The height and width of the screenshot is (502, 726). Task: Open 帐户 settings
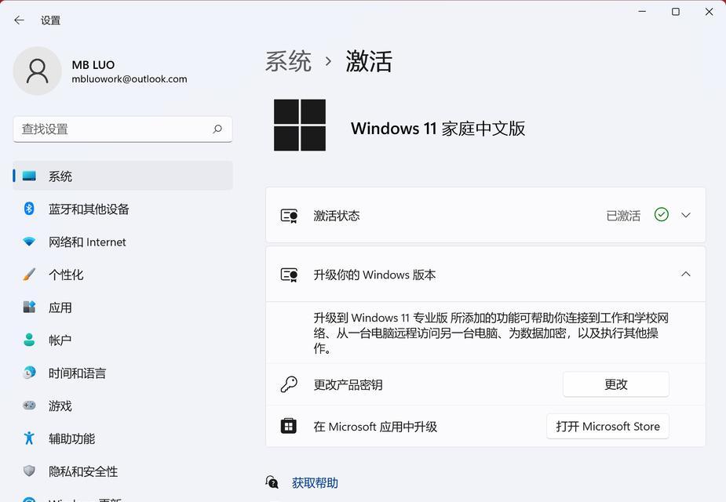click(x=122, y=340)
